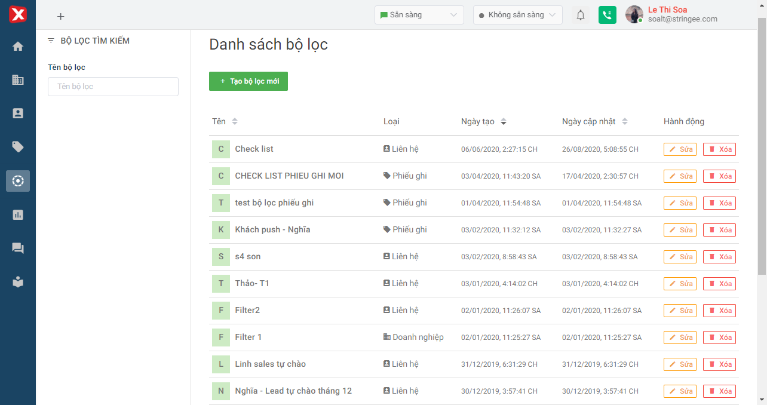
Task: Click 'Tạo bộ lọc mới' button
Action: pos(248,81)
